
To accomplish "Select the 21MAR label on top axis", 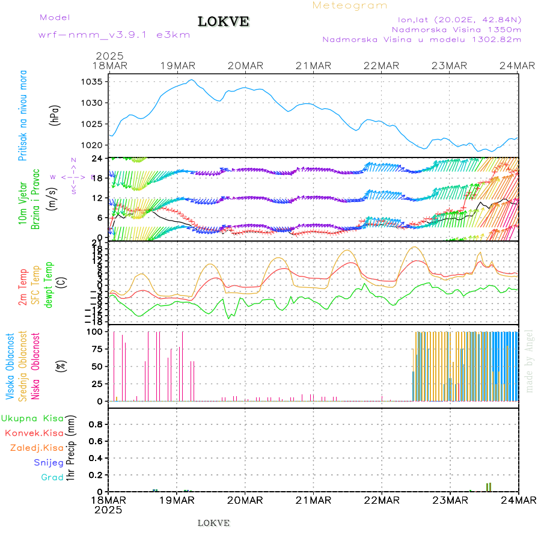I will click(313, 66).
